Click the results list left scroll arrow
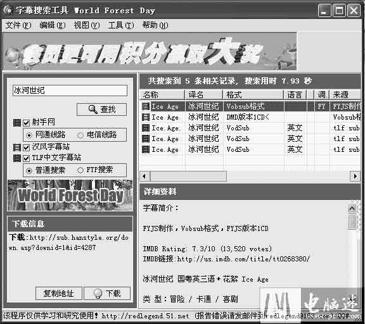The image size is (365, 324). (x=144, y=176)
